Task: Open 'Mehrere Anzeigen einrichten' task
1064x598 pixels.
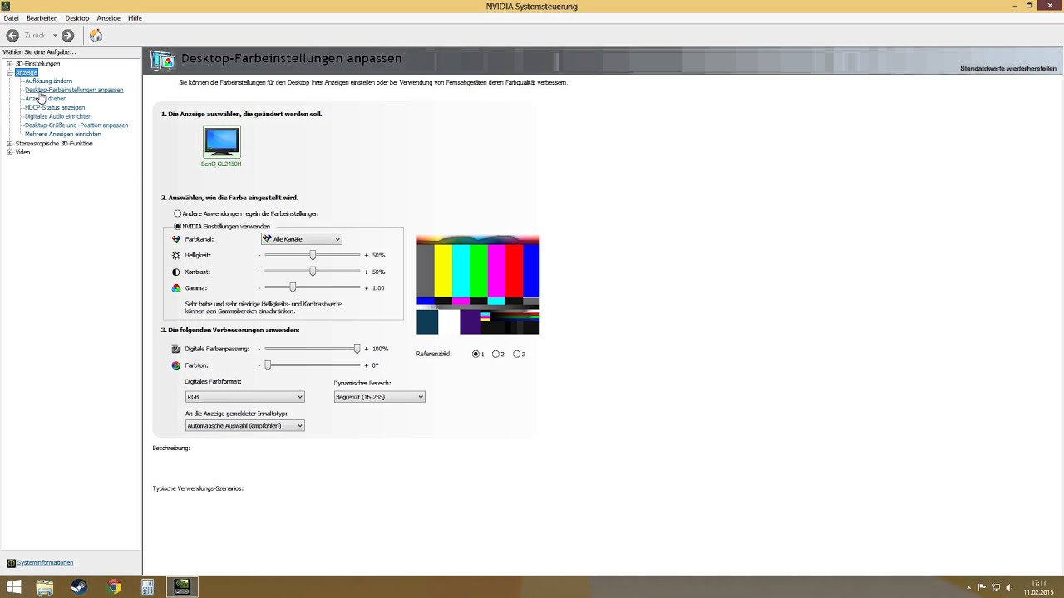Action: [x=63, y=135]
